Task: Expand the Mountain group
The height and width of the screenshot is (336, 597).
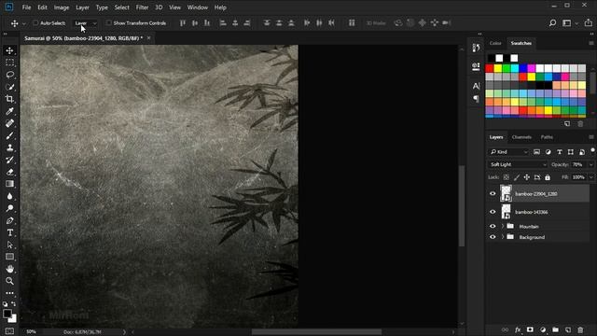Action: click(x=503, y=226)
